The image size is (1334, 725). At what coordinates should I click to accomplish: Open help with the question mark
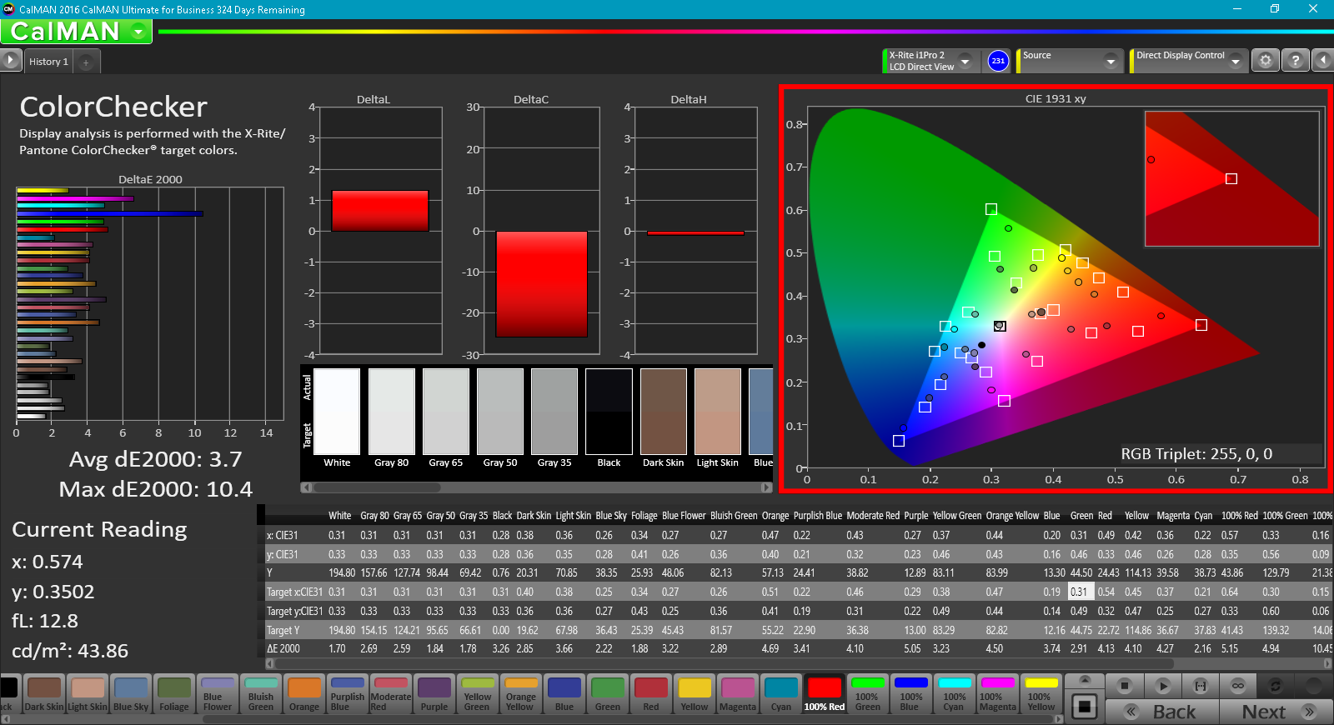pos(1295,61)
